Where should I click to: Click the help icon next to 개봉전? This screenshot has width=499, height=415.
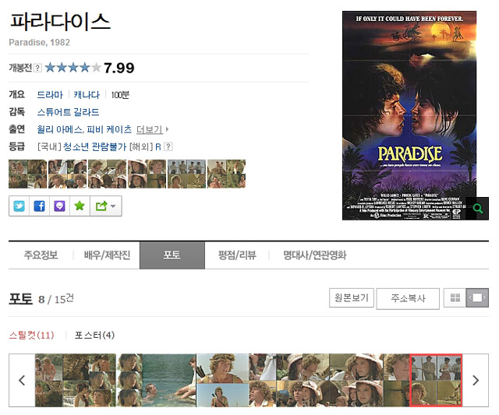(37, 68)
